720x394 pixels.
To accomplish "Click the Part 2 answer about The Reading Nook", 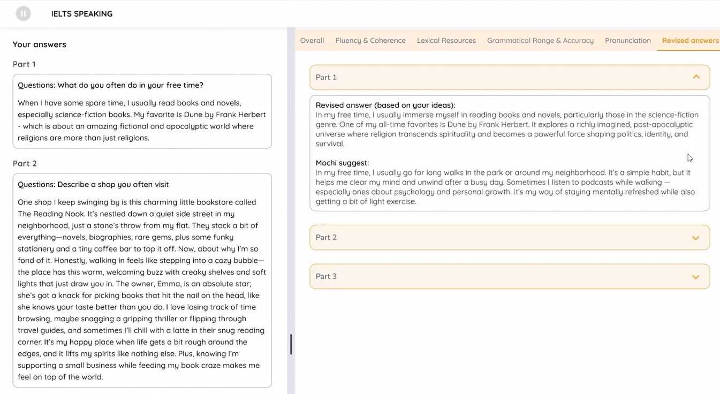I will (142, 289).
